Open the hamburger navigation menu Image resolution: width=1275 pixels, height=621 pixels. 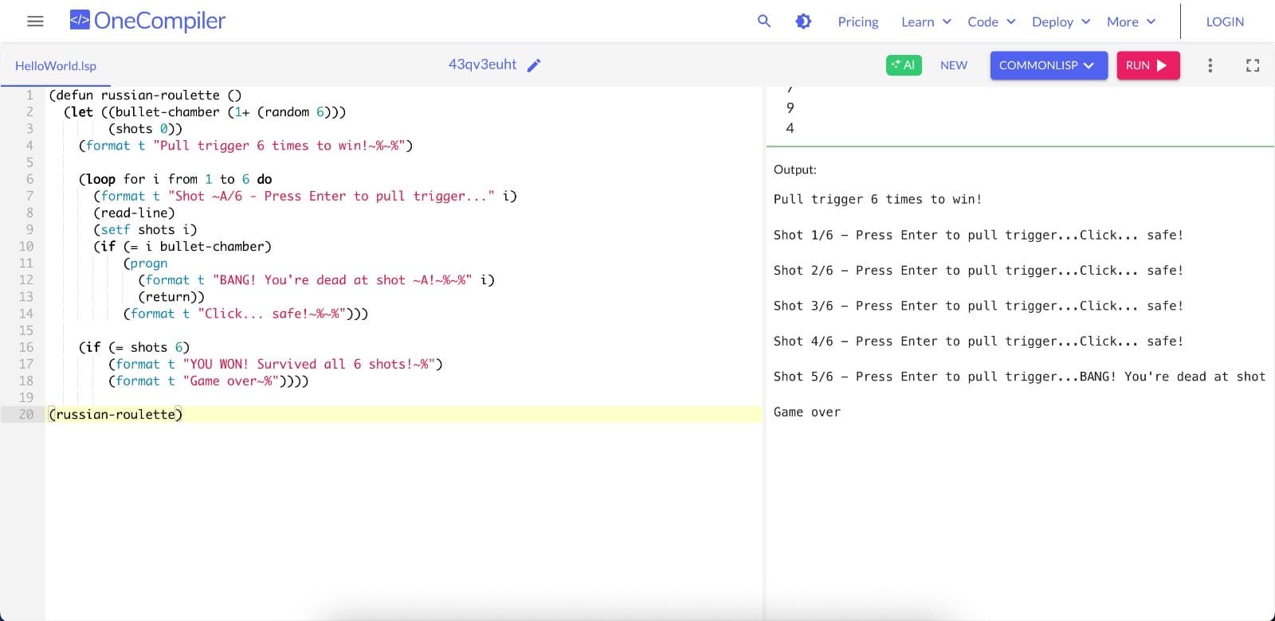point(35,21)
